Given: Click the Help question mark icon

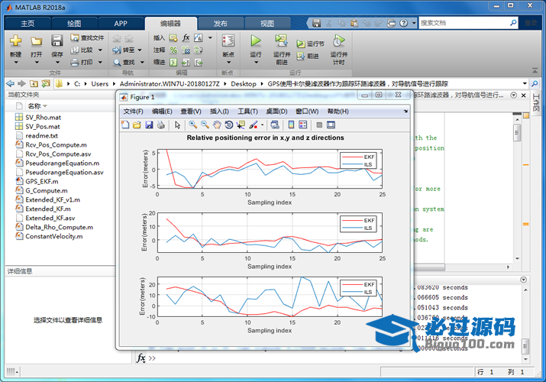Looking at the screenshot, I should (x=403, y=23).
